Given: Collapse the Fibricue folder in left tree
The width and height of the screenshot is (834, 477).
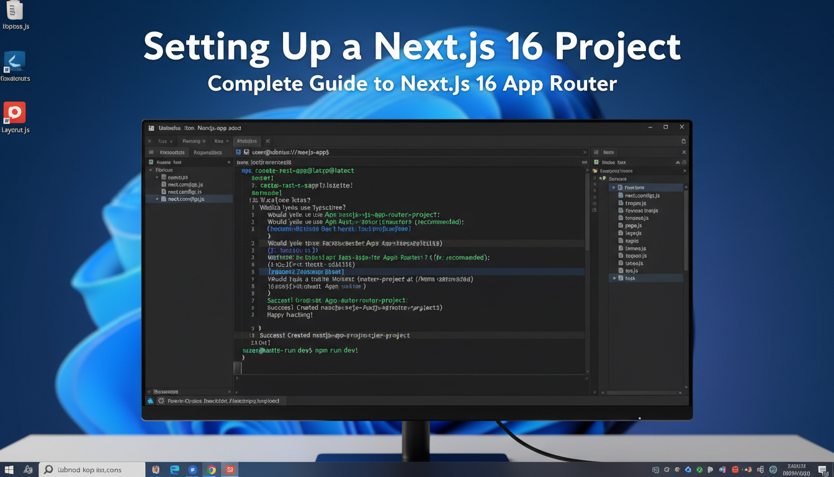Looking at the screenshot, I should 150,170.
